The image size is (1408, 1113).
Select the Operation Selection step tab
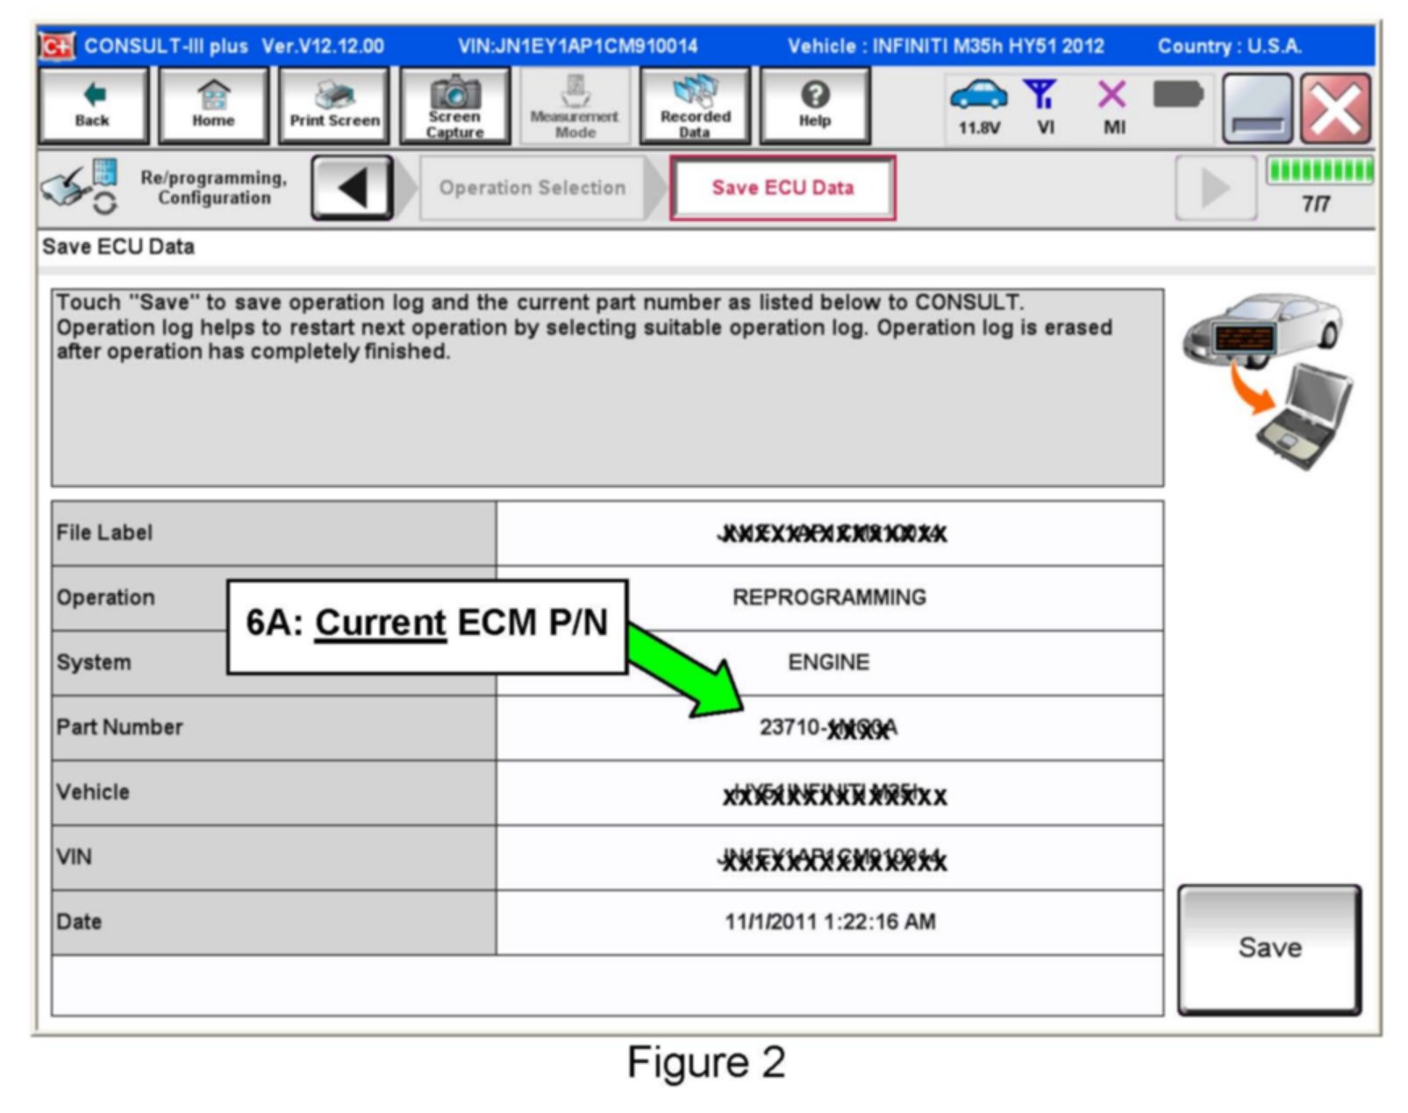point(532,188)
